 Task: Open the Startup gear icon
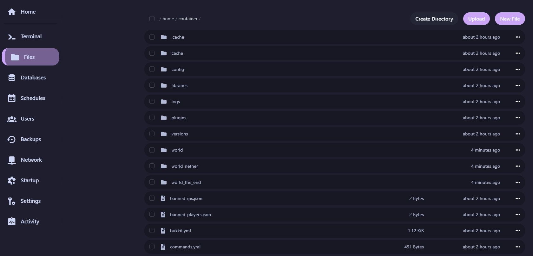click(x=12, y=181)
